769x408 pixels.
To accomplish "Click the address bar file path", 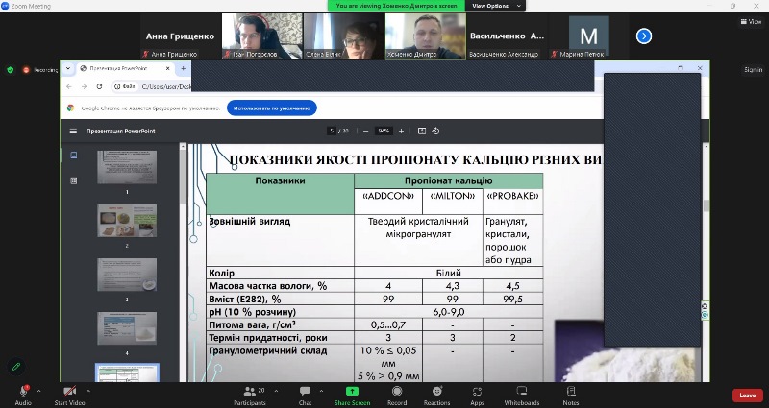I will coord(165,86).
